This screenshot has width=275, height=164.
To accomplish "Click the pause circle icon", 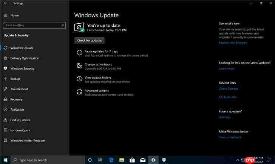I will point(79,53).
